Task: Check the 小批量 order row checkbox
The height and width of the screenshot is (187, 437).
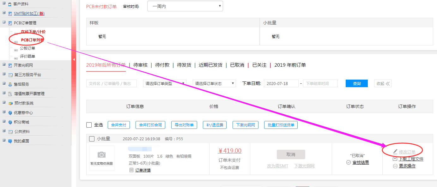Action: click(92, 139)
